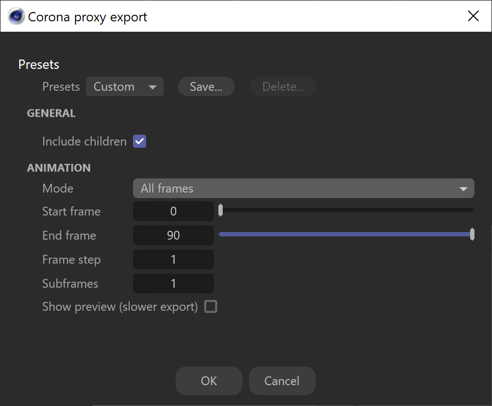Toggle the Include children checkbox
Screen dimensions: 492x406
(140, 141)
